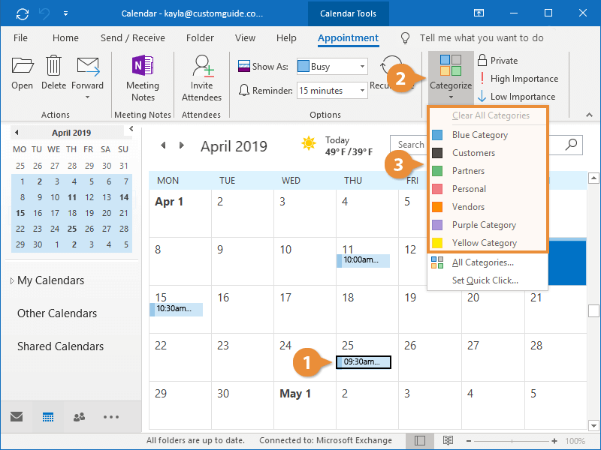Switch to Reading view status icon
This screenshot has width=601, height=450.
[x=448, y=441]
